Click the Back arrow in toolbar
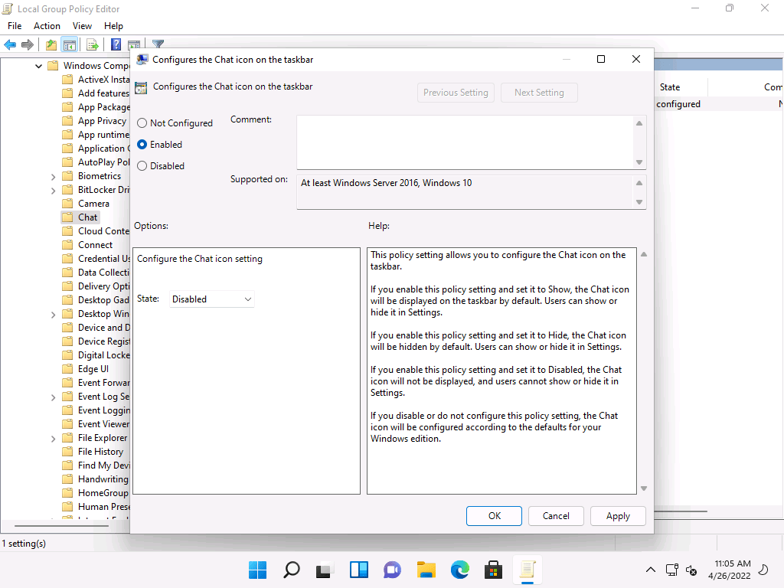The image size is (784, 588). click(10, 45)
